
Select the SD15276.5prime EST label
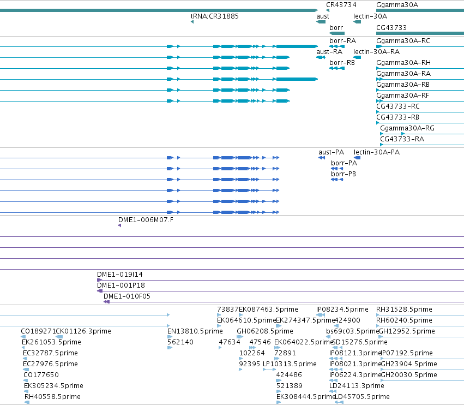pos(360,342)
